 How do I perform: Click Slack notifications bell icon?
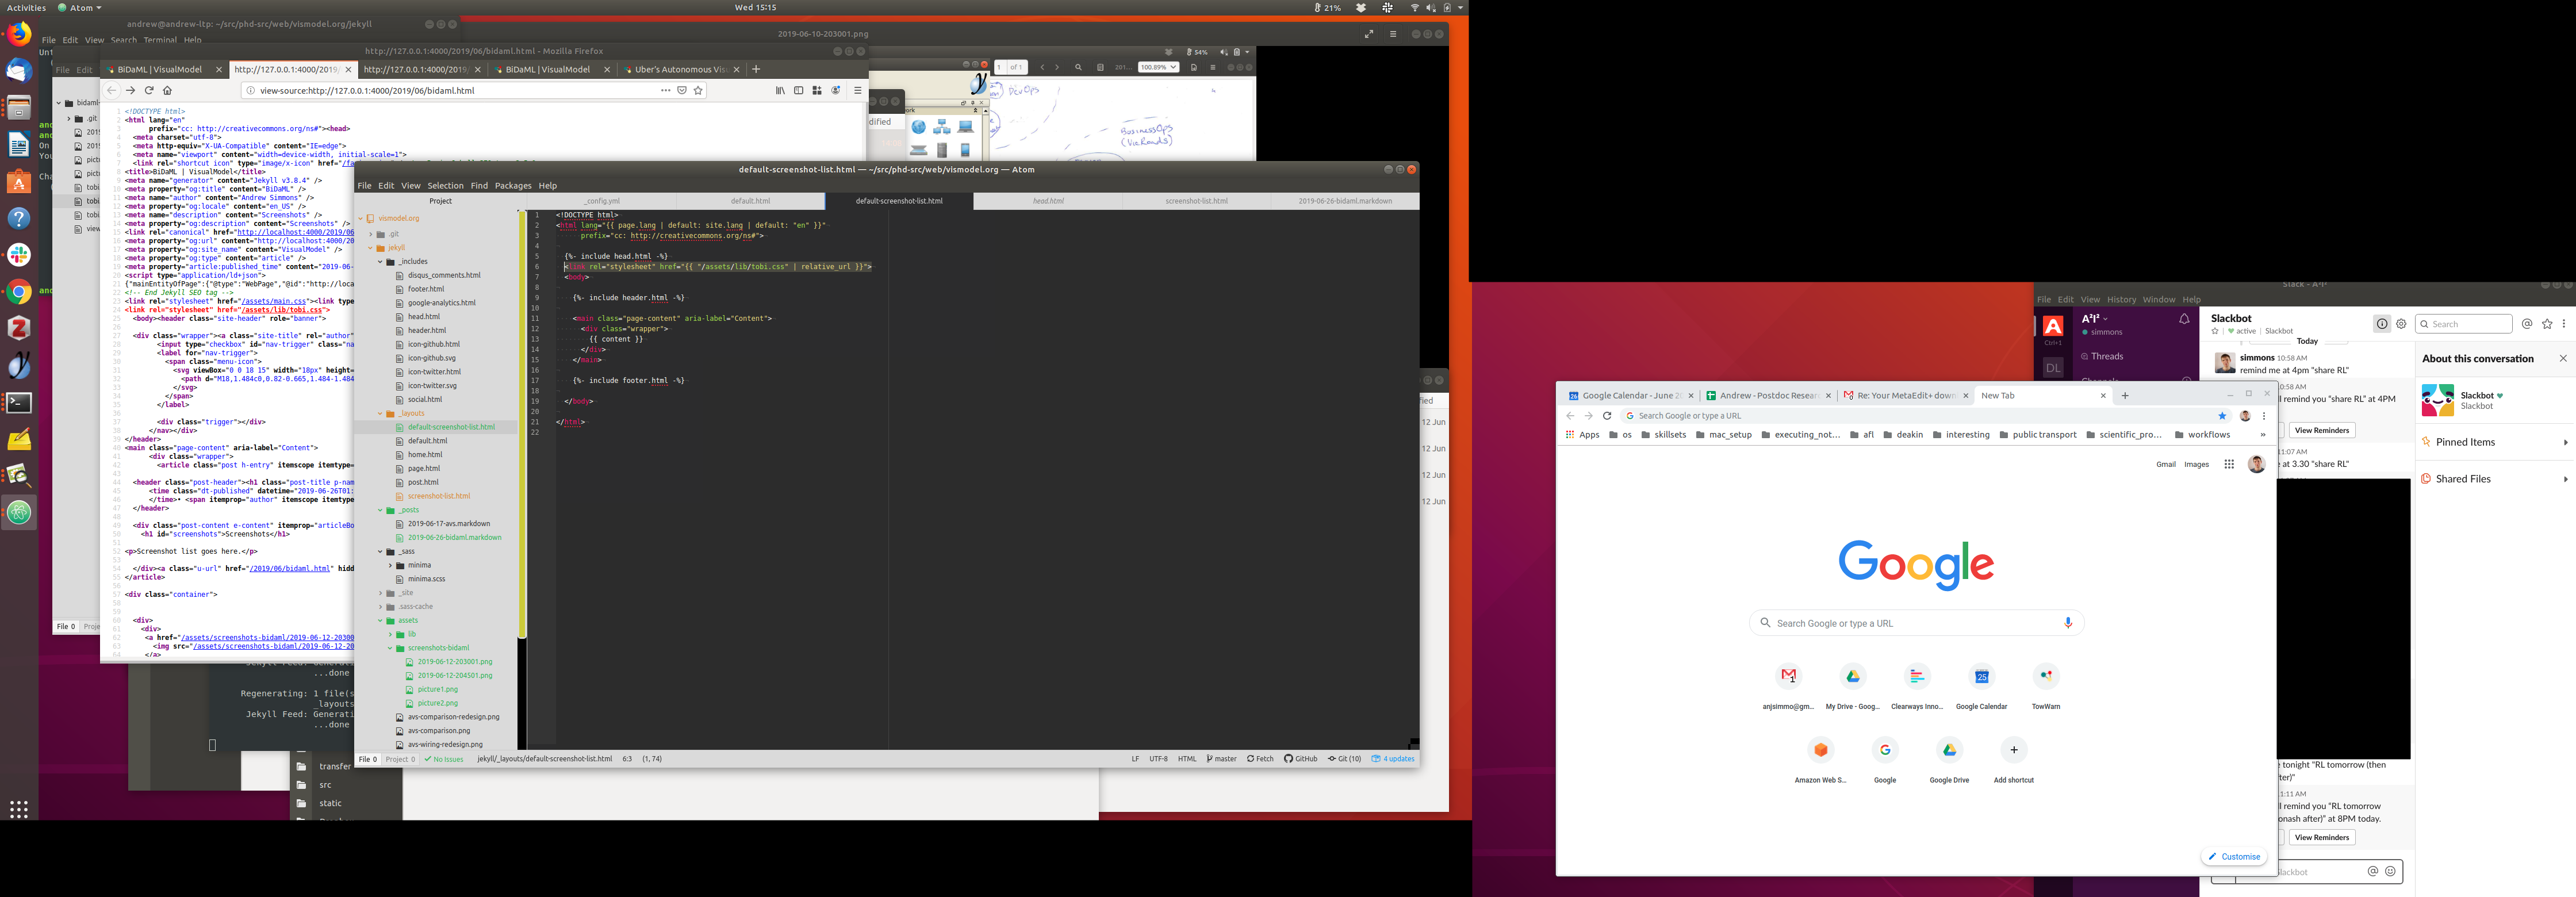[x=2184, y=319]
